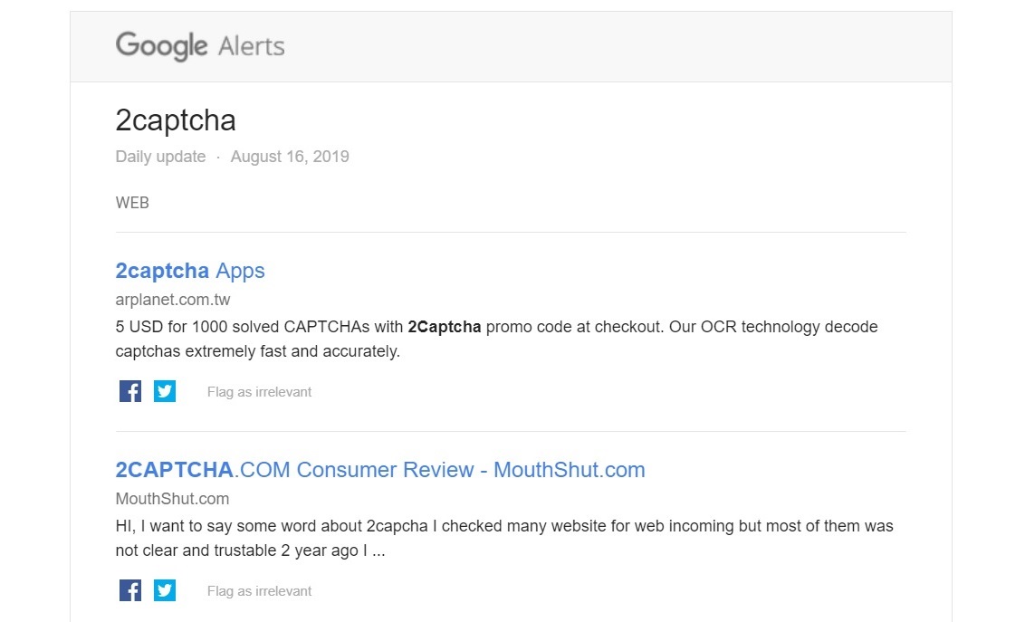1025x622 pixels.
Task: Click the 'HI, I want to say' snippet
Action: click(504, 539)
